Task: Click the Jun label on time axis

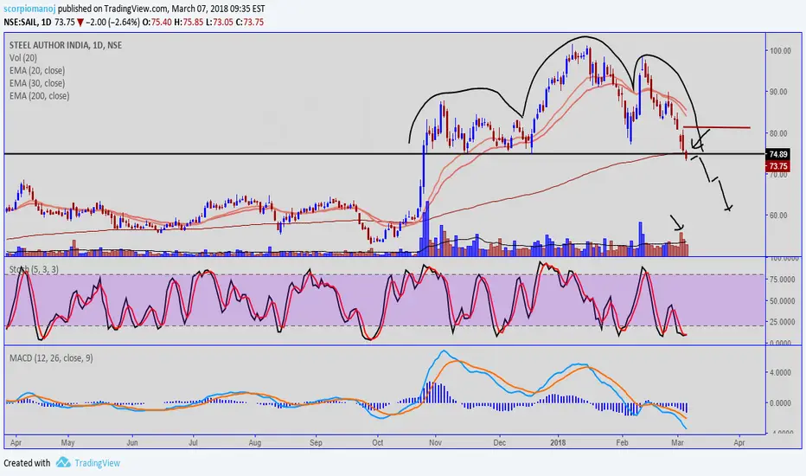Action: (132, 442)
